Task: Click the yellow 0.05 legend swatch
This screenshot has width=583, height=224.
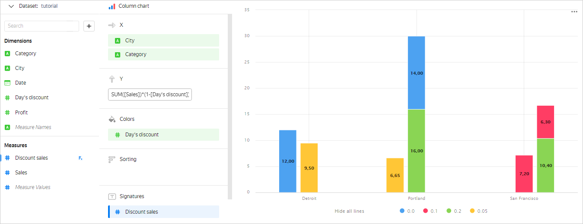Action: (x=472, y=211)
